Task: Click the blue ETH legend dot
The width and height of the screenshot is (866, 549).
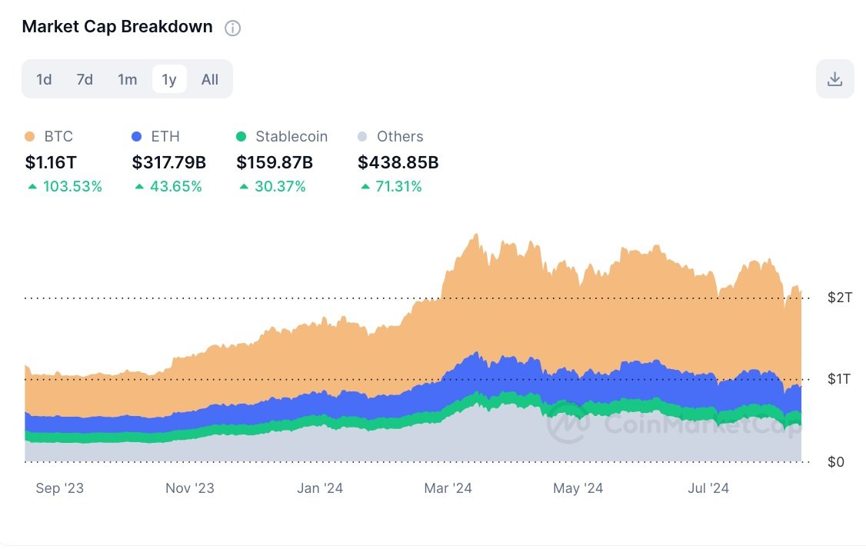Action: pos(136,136)
